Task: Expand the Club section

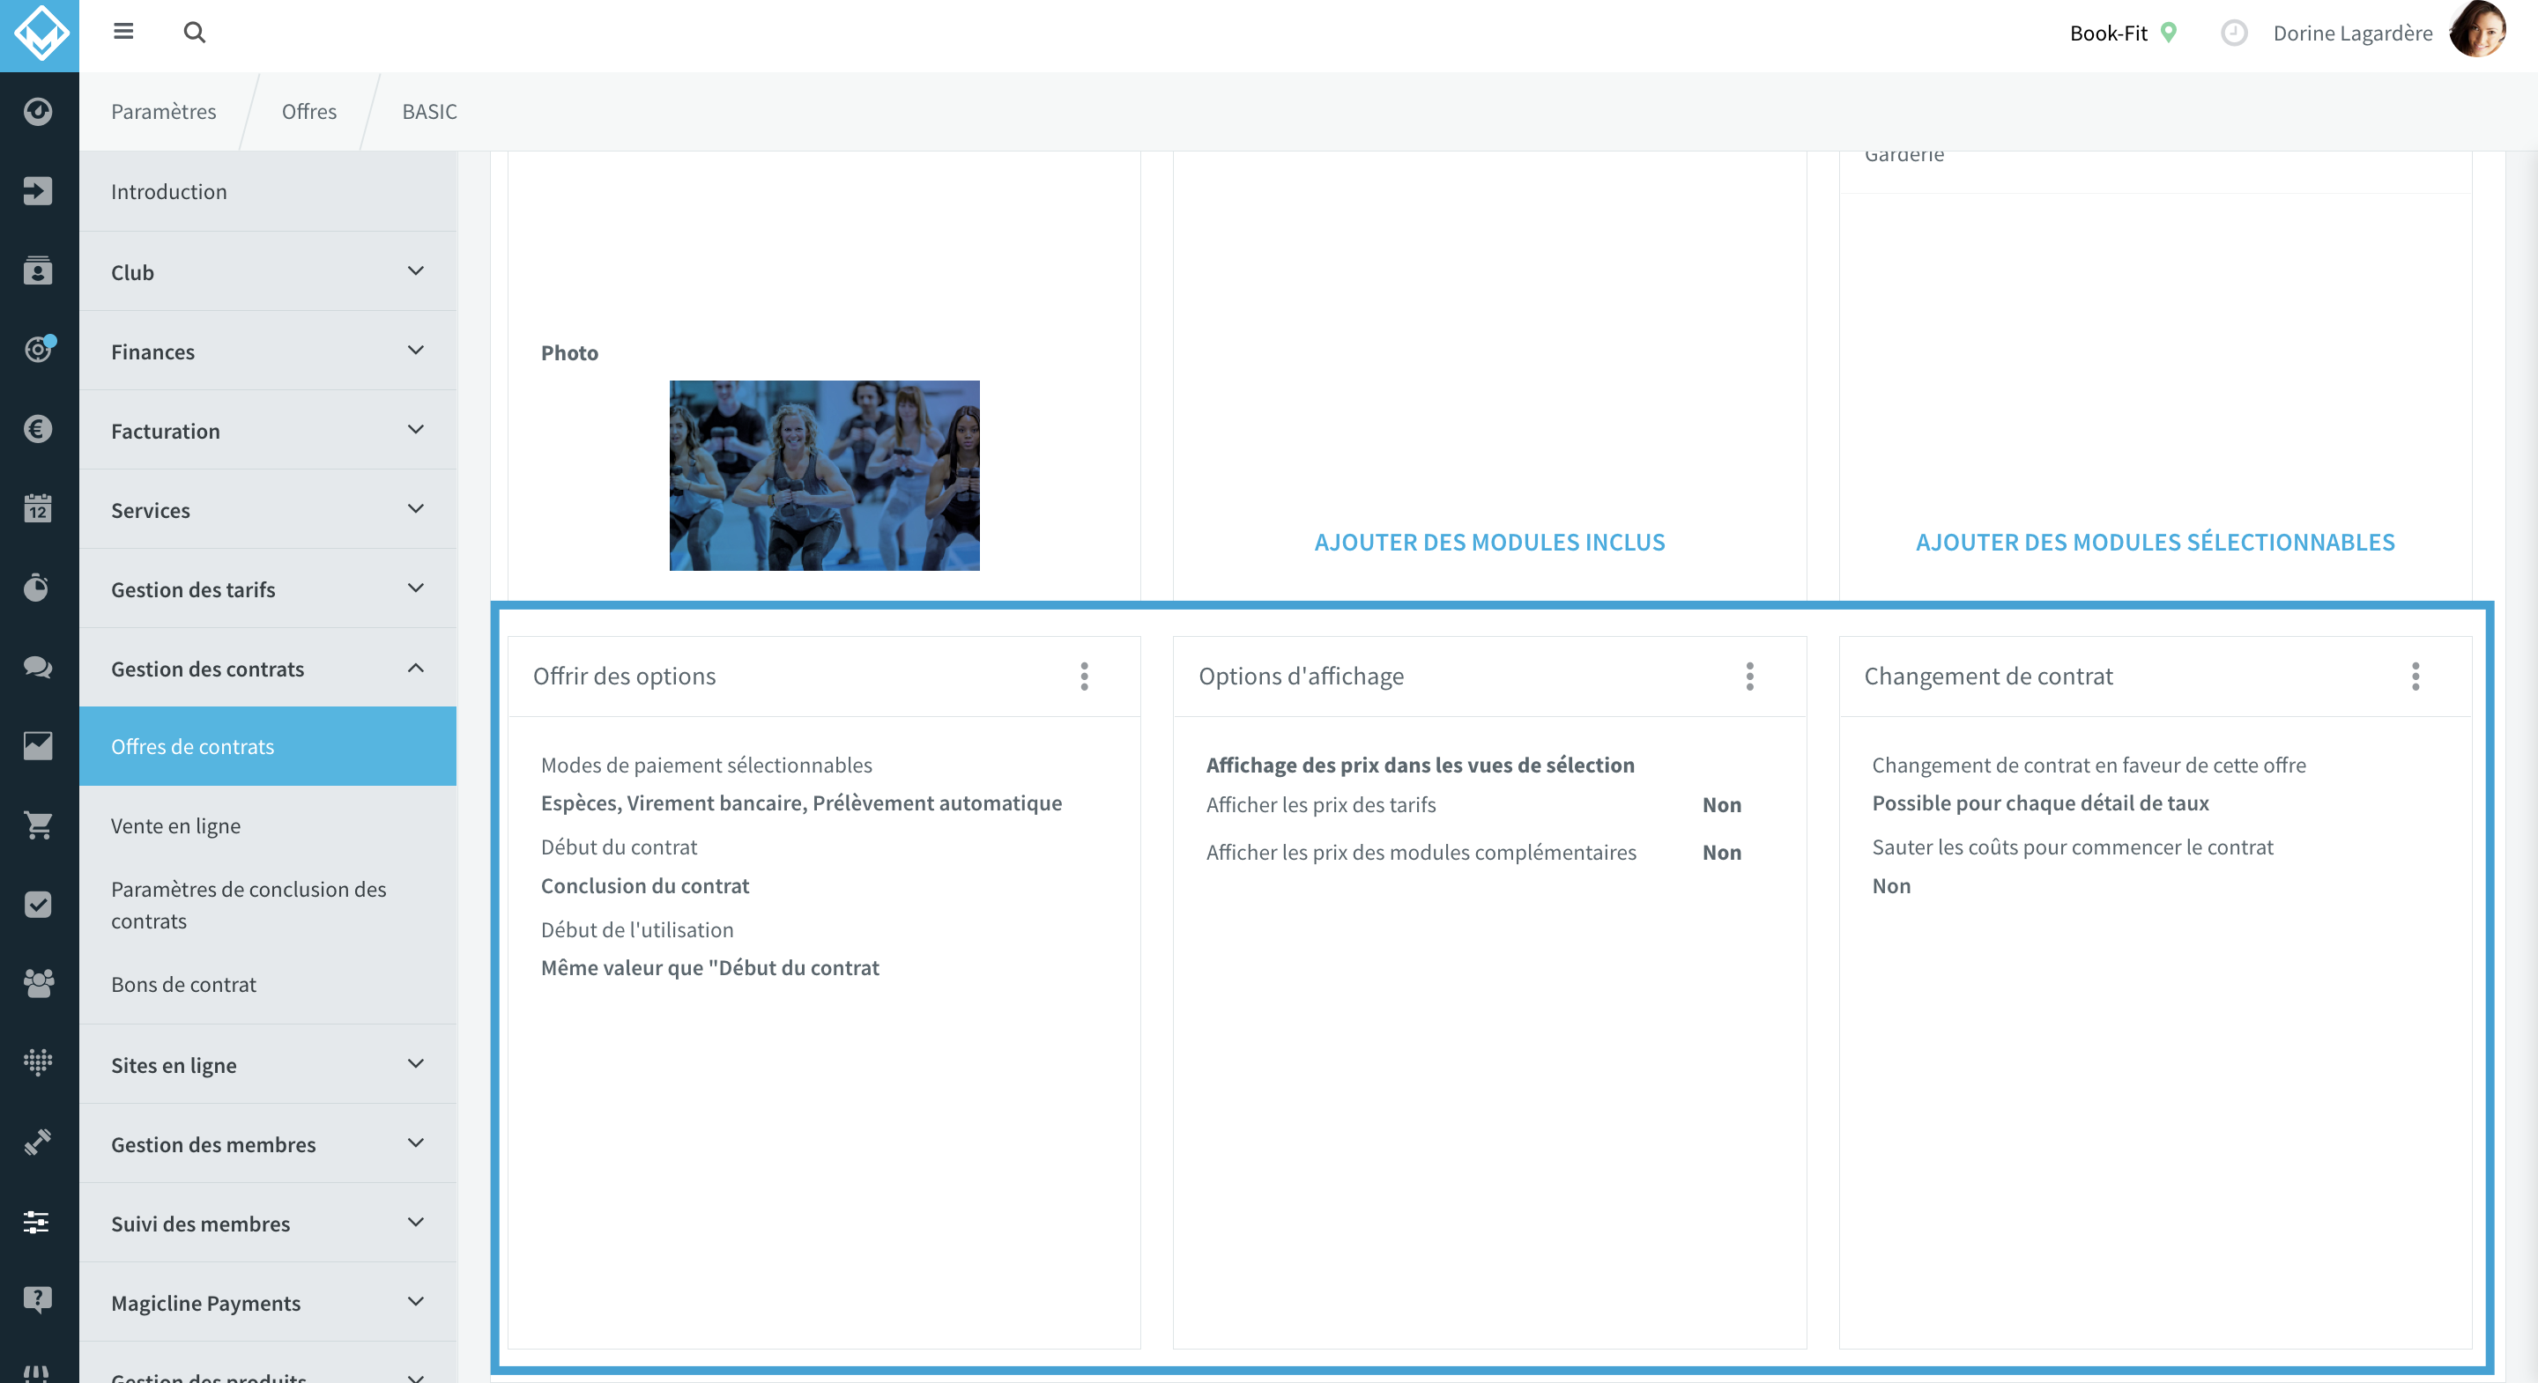Action: pyautogui.click(x=268, y=272)
